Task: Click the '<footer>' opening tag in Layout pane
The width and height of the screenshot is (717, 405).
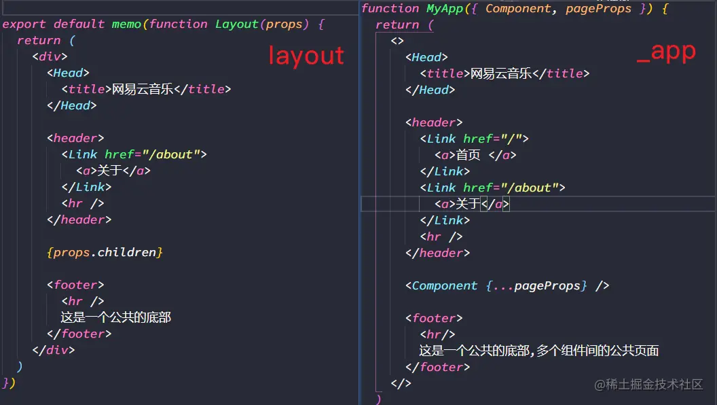Action: pyautogui.click(x=75, y=285)
